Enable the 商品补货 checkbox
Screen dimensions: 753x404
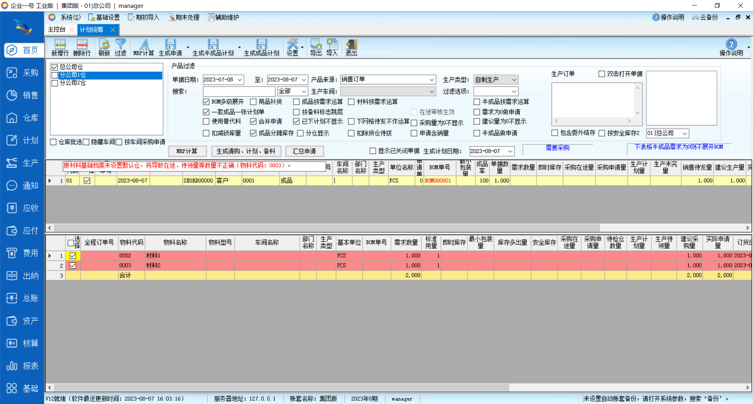pyautogui.click(x=253, y=102)
